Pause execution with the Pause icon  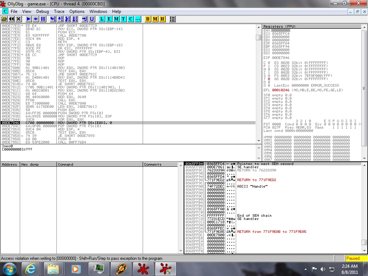point(43,19)
